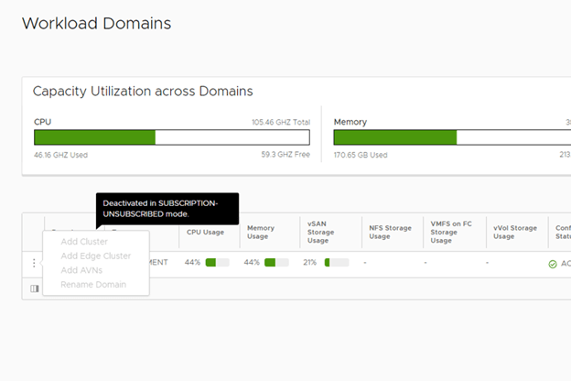Choose Add Edge Cluster menu entry
Viewport: 571px width, 381px height.
click(x=95, y=256)
